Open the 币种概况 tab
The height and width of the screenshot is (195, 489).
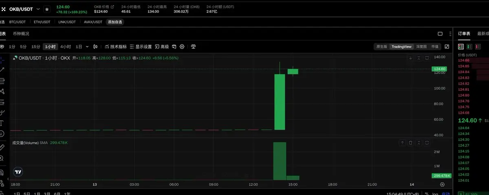21,34
